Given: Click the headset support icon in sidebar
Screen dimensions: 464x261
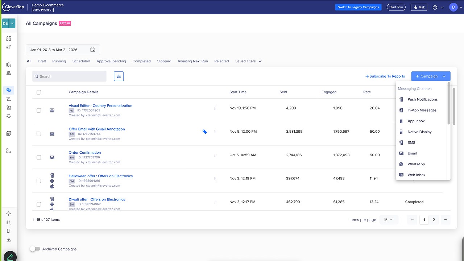Looking at the screenshot, I should [x=9, y=116].
